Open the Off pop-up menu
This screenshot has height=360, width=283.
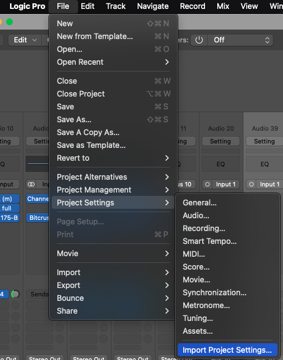240,40
